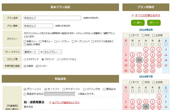Select circled date 8 in July 2016
174x110 pixels.
[159, 102]
